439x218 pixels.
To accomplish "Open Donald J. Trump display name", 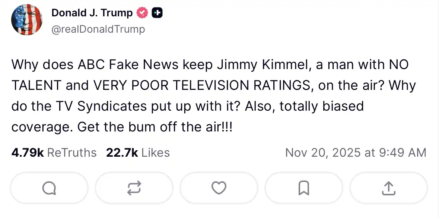I will [92, 13].
